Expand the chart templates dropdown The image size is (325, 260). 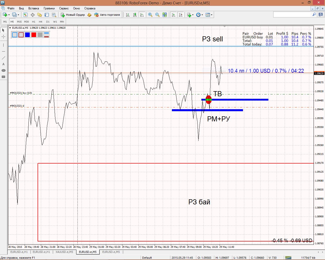pos(212,15)
